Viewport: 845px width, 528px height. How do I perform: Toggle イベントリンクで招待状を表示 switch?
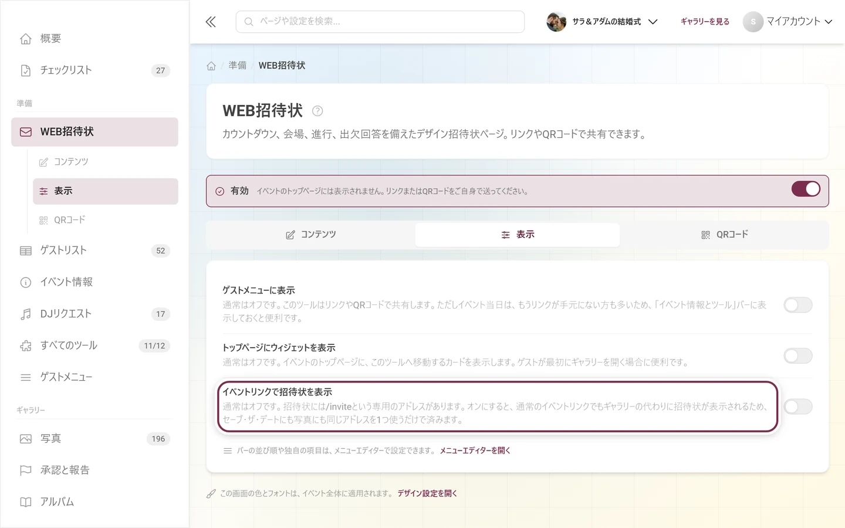click(798, 407)
